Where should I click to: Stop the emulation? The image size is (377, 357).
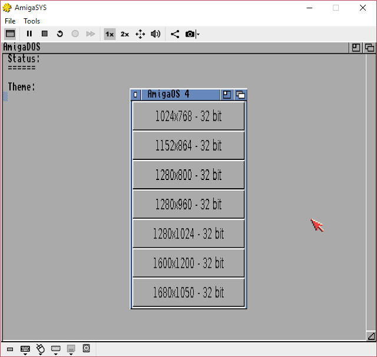pyautogui.click(x=45, y=34)
